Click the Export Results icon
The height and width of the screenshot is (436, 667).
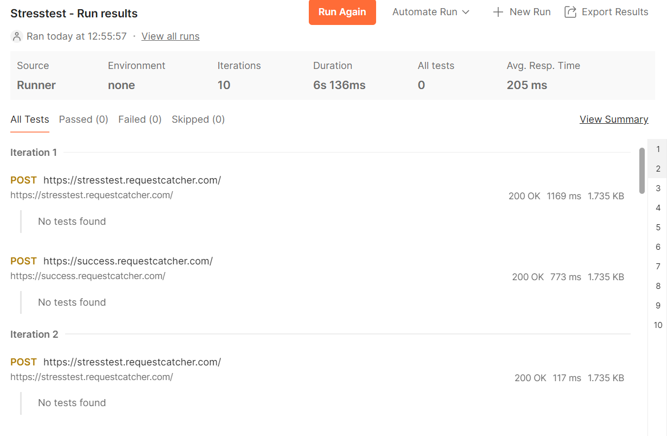pos(570,12)
